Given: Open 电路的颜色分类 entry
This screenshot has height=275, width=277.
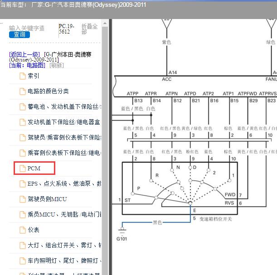Looking at the screenshot, I should click(x=48, y=91).
